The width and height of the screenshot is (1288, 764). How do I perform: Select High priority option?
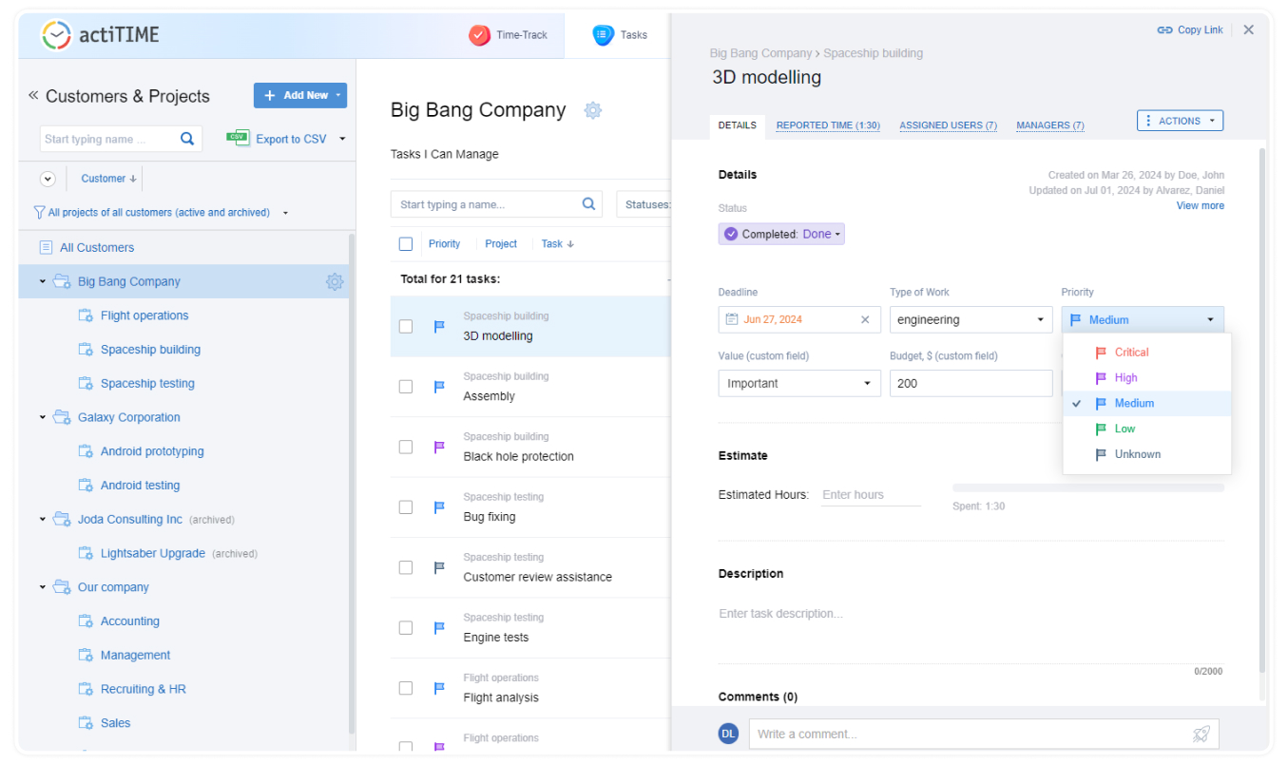point(1146,377)
